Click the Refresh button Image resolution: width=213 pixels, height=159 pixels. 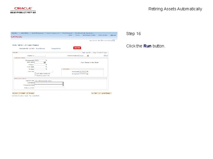[x=30, y=93]
